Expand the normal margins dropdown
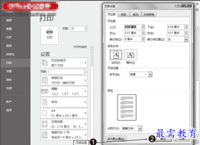200x145 pixels. [x=85, y=124]
